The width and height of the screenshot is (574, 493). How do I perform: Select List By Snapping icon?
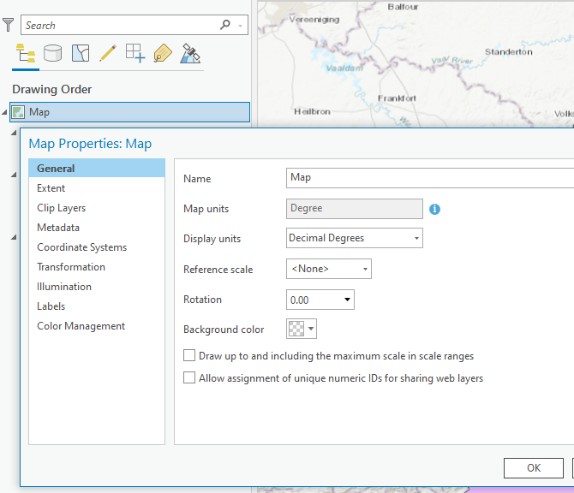click(135, 53)
